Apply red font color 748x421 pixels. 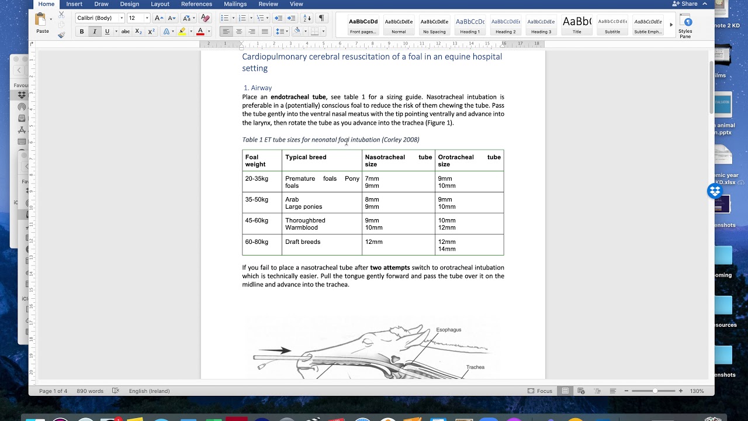(200, 32)
